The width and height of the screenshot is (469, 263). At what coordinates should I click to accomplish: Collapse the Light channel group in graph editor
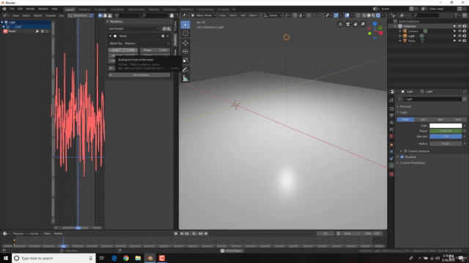coord(2,23)
